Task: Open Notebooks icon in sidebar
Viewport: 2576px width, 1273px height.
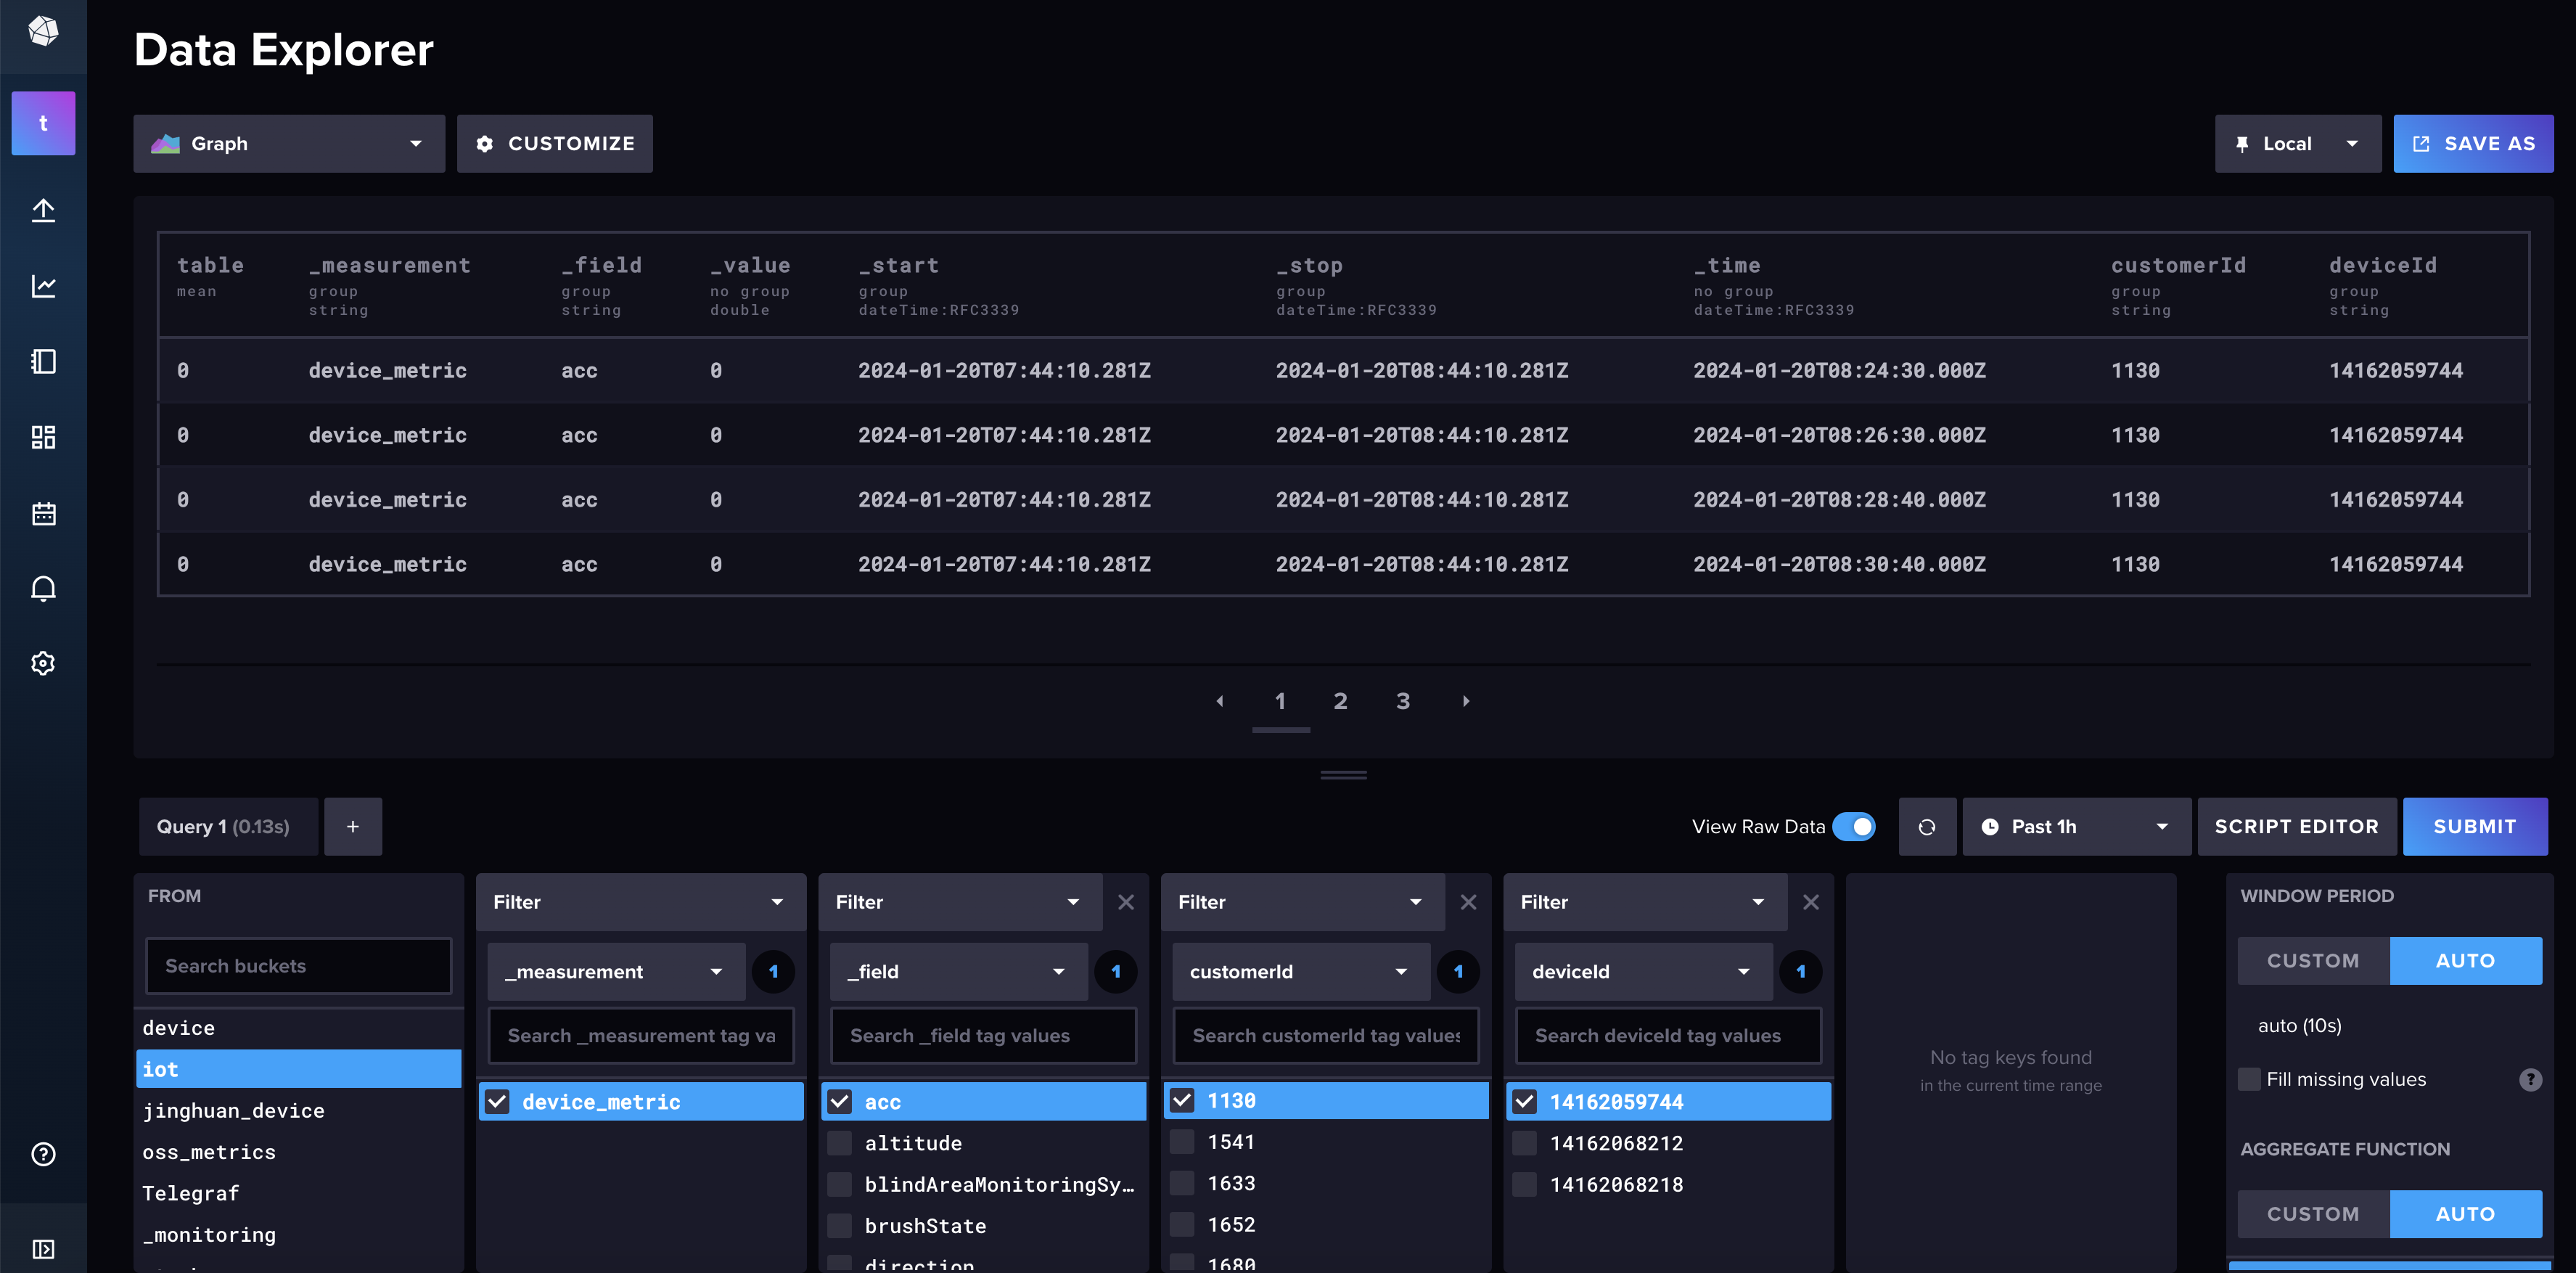Action: 43,361
